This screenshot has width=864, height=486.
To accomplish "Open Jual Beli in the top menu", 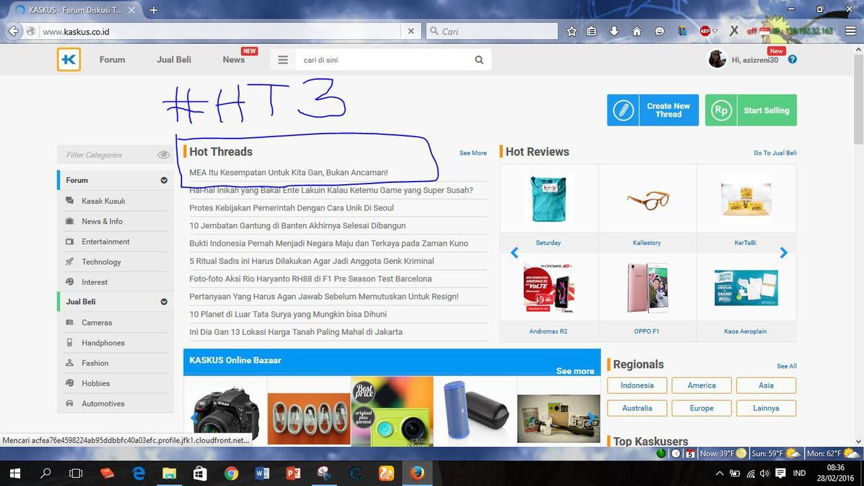I will (174, 59).
